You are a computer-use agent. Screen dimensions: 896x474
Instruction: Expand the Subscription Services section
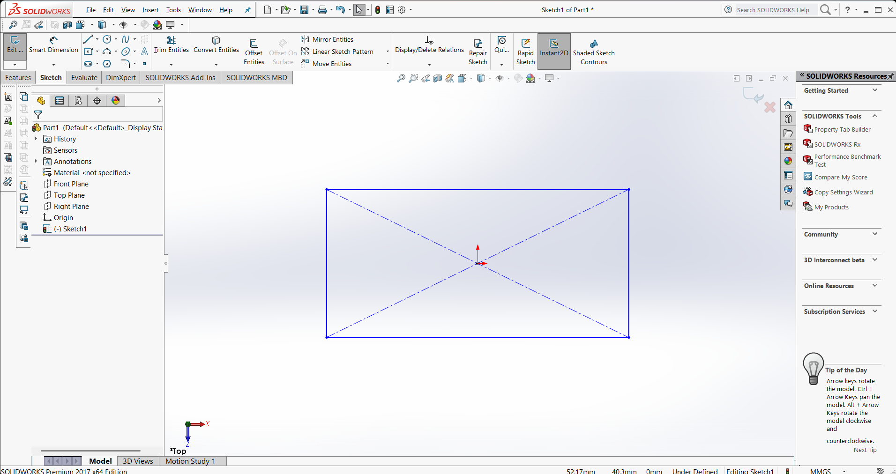coord(875,311)
